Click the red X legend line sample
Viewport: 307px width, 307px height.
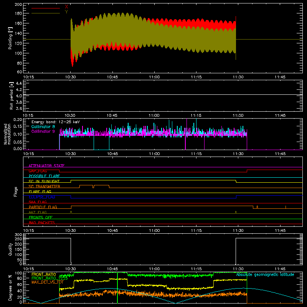[46, 8]
